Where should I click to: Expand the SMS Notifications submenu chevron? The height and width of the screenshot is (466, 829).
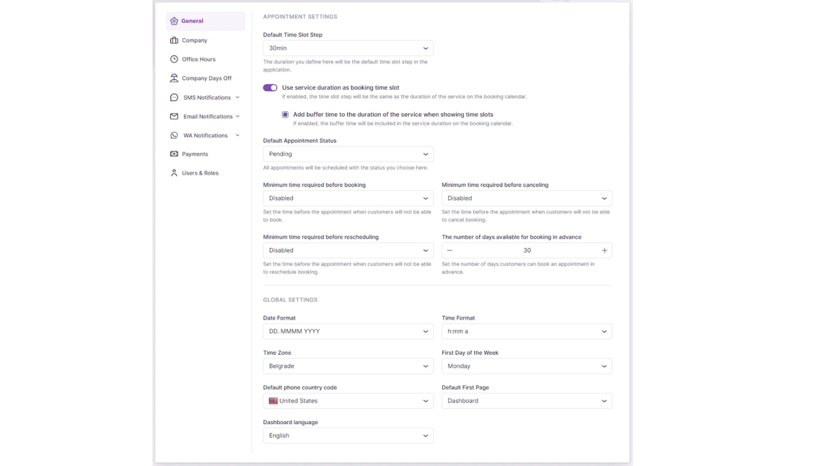tap(237, 98)
